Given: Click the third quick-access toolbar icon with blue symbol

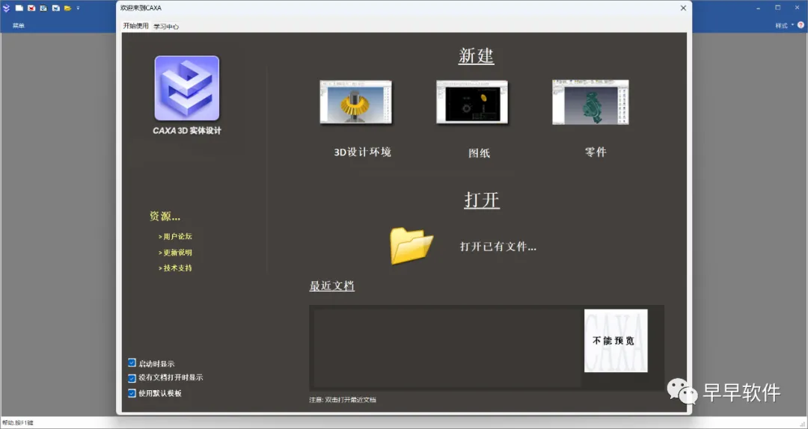Looking at the screenshot, I should click(x=44, y=8).
